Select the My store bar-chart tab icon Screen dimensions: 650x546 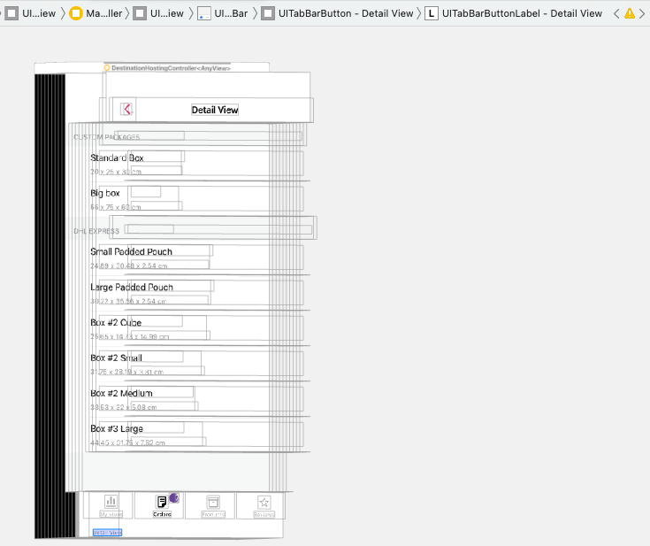pos(111,502)
